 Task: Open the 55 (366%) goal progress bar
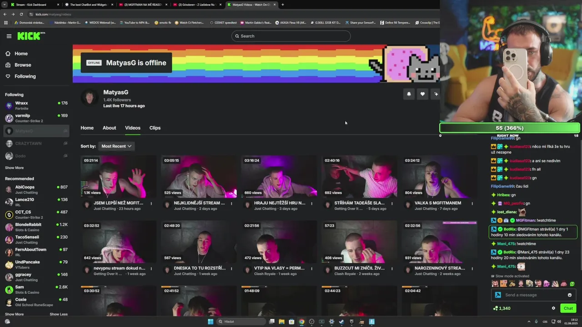pos(509,128)
